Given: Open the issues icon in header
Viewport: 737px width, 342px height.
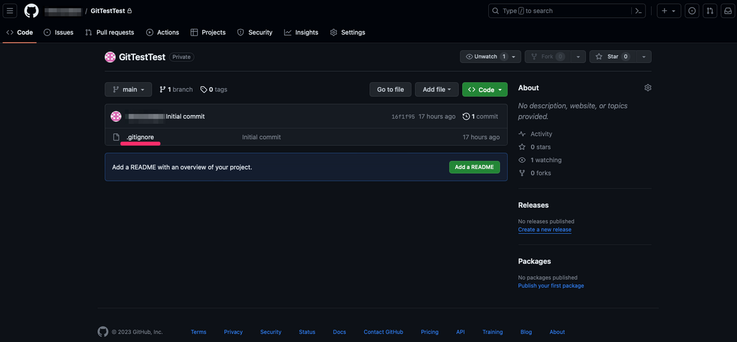Looking at the screenshot, I should click(x=692, y=11).
